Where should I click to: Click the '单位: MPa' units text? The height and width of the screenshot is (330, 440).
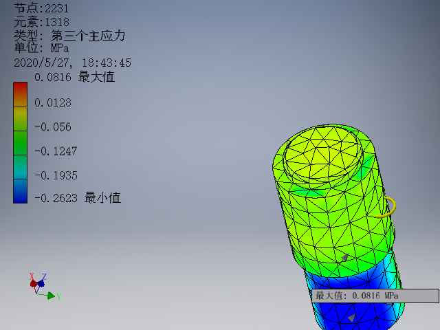(x=41, y=47)
